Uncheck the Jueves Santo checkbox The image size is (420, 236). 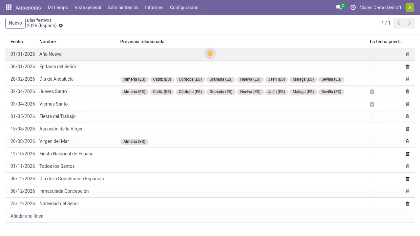tap(372, 92)
